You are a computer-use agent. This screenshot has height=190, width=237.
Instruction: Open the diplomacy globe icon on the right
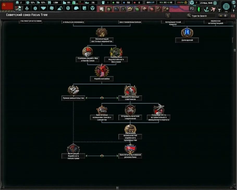(226, 7)
